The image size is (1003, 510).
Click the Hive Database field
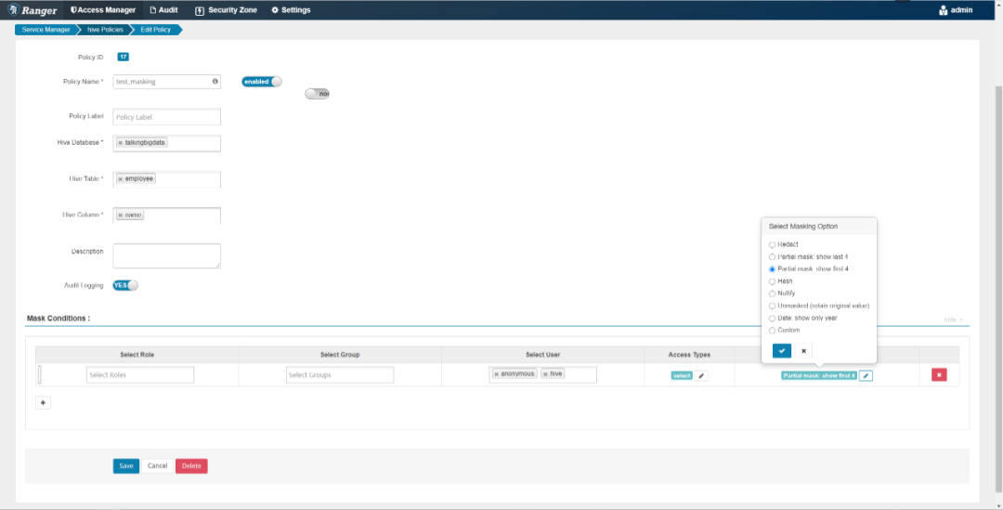166,143
